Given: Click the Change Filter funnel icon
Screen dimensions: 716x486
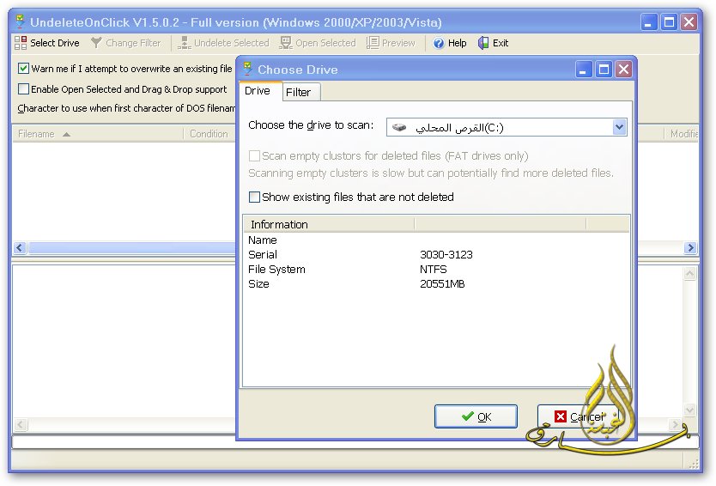Looking at the screenshot, I should click(x=96, y=43).
